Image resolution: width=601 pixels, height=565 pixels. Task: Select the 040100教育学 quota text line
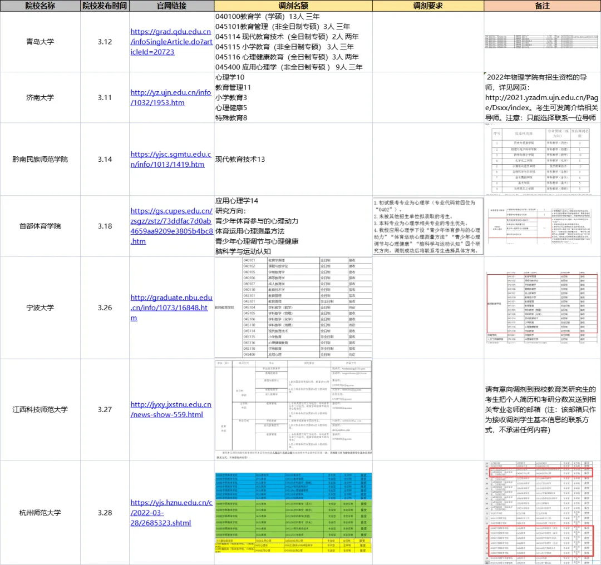[267, 17]
